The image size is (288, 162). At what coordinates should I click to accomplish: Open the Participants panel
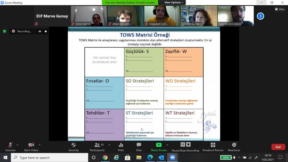tap(97, 145)
